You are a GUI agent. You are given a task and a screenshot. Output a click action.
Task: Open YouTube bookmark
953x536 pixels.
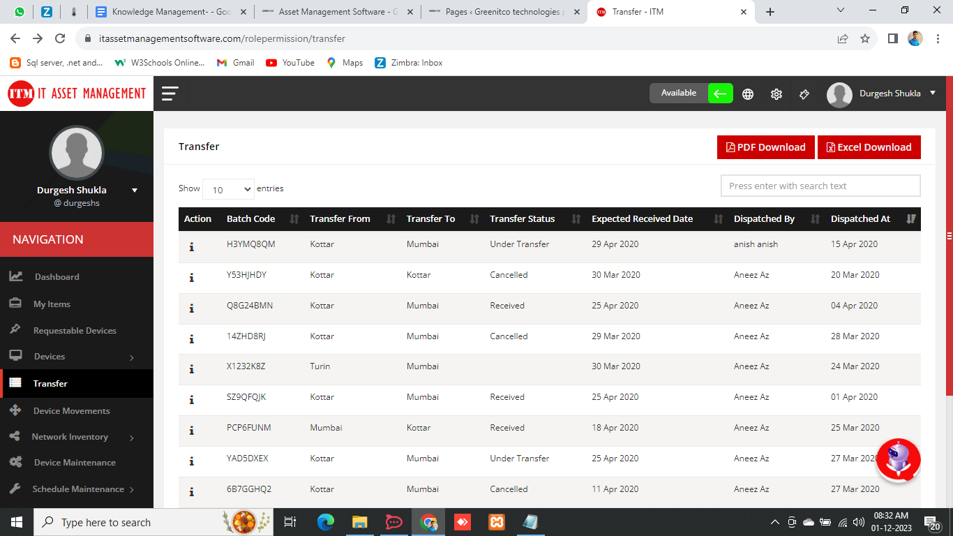click(290, 63)
